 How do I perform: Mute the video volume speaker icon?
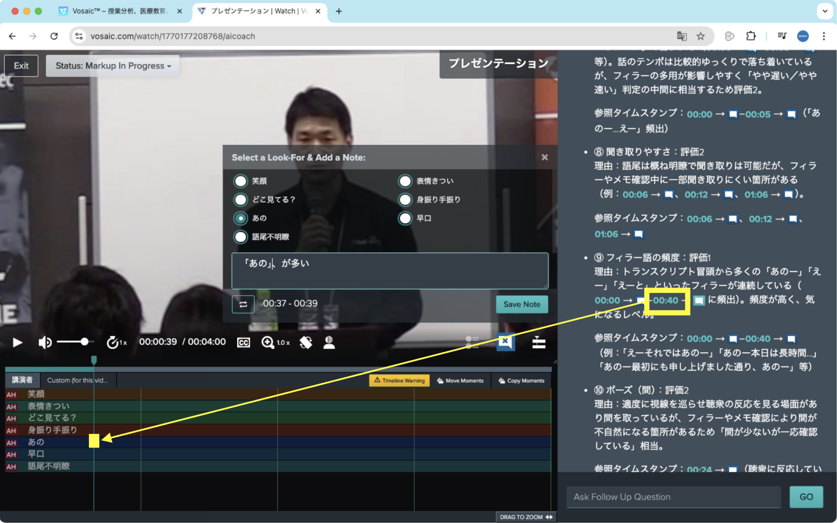45,342
